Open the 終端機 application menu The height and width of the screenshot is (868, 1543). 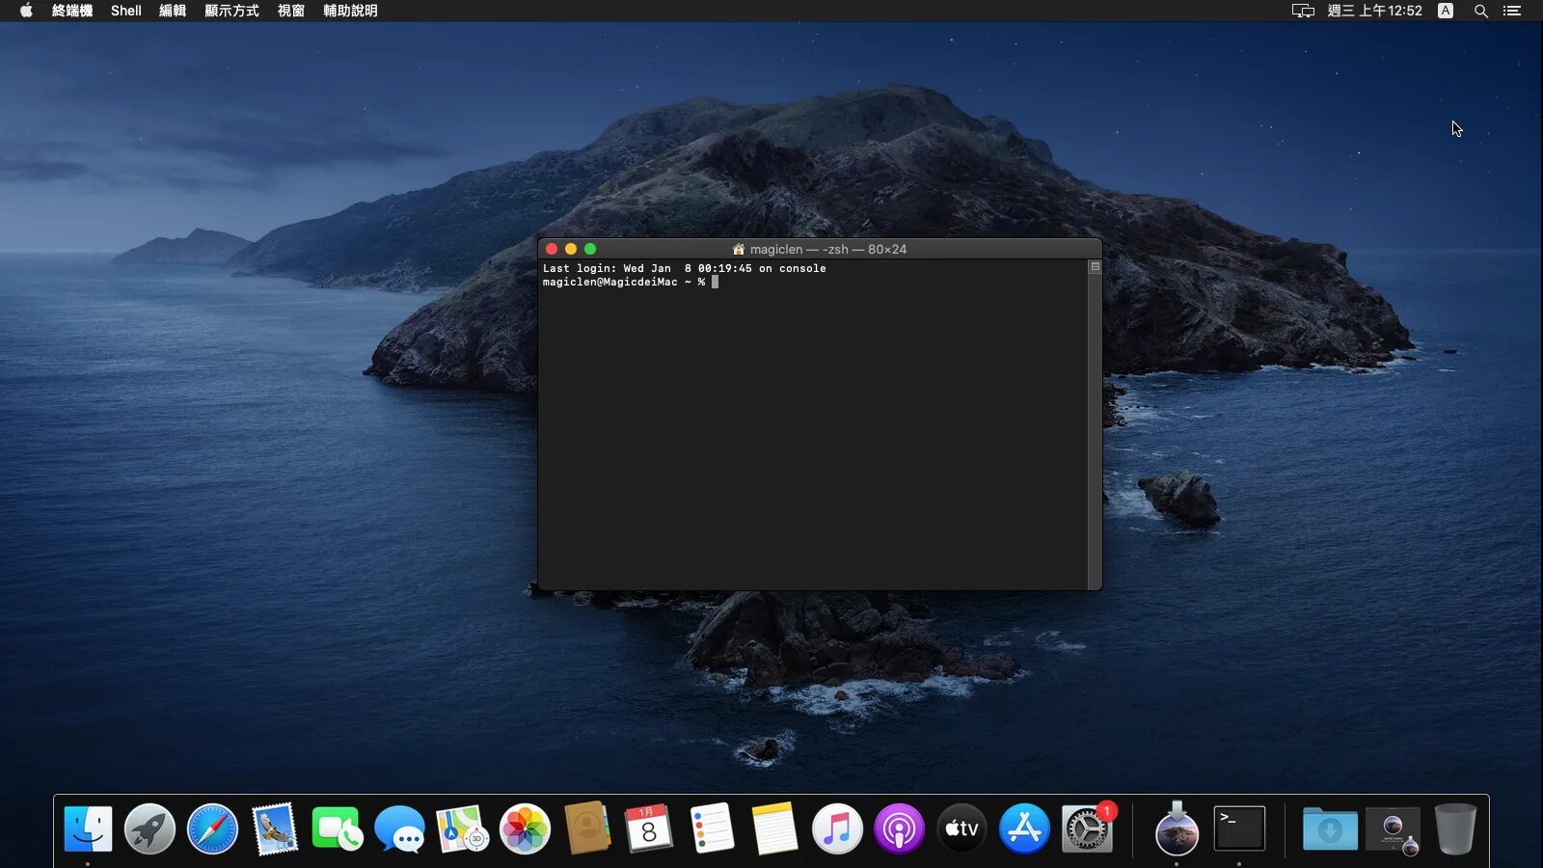[72, 11]
